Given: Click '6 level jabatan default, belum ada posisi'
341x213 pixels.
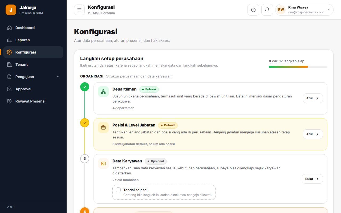Looking at the screenshot, I should click(x=144, y=144).
